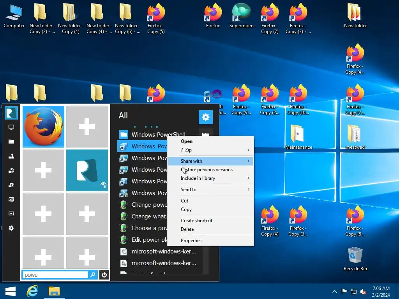Click the Windows Start button
Viewport: 399px width, 299px height.
tap(11, 291)
